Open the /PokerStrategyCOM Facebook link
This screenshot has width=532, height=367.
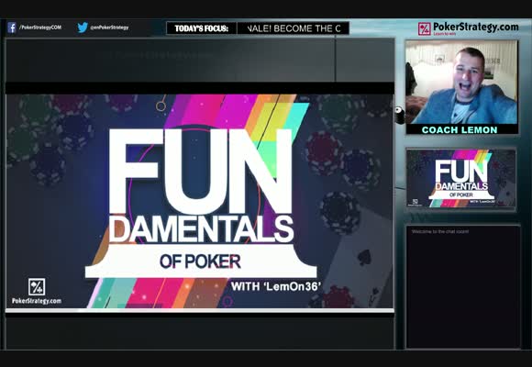click(x=40, y=28)
